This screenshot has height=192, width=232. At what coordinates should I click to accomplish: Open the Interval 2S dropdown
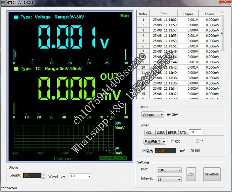pyautogui.click(x=169, y=179)
